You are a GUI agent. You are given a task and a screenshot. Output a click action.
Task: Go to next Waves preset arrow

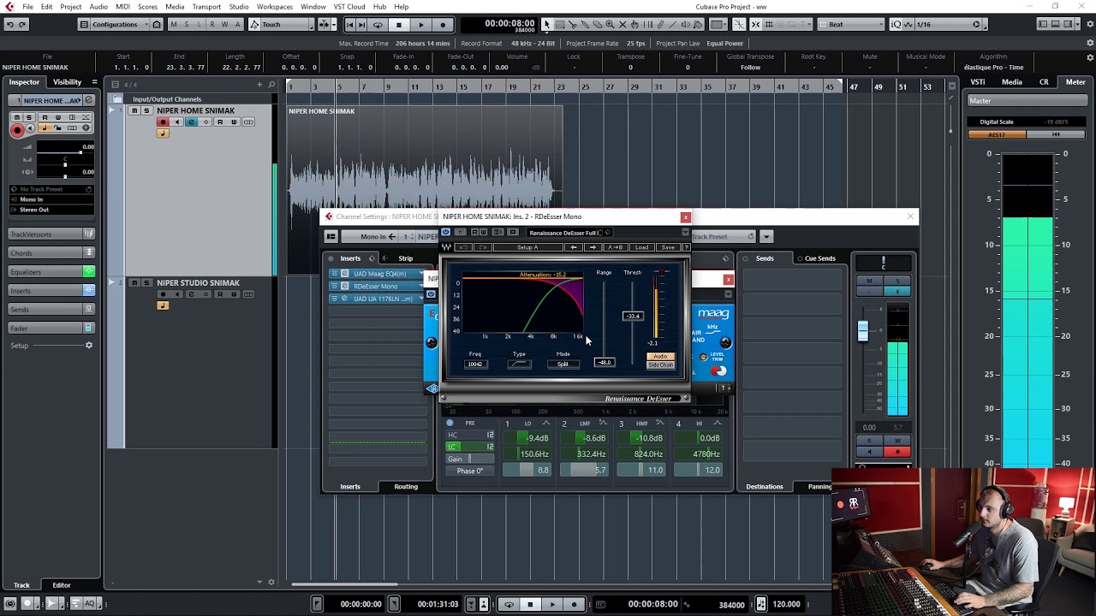coord(593,247)
